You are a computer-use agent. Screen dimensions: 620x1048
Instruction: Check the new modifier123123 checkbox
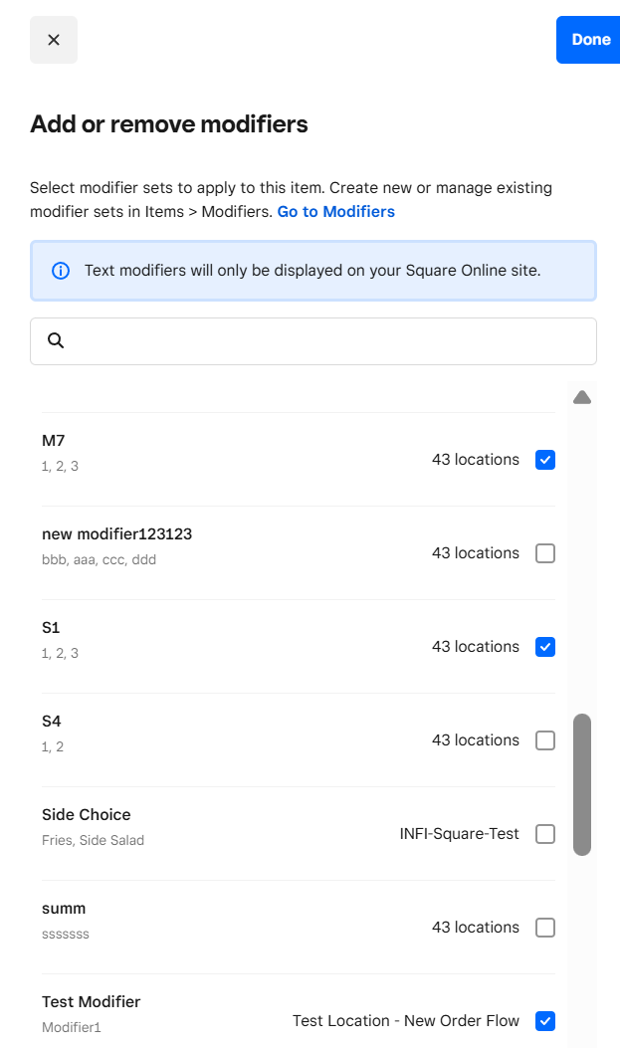coord(545,553)
